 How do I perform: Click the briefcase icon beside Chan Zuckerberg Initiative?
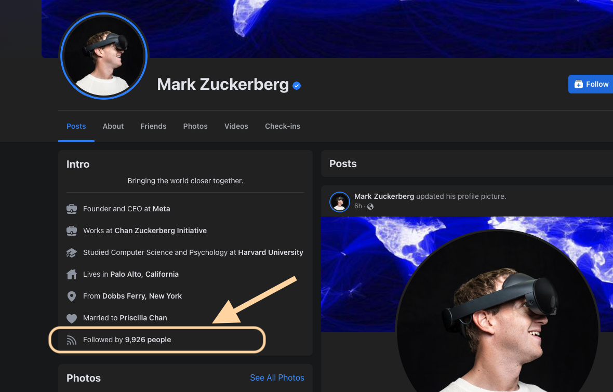click(72, 231)
